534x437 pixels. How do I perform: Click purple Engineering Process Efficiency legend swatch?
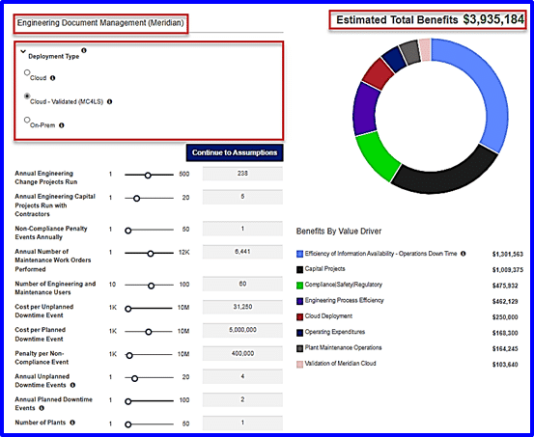(299, 301)
